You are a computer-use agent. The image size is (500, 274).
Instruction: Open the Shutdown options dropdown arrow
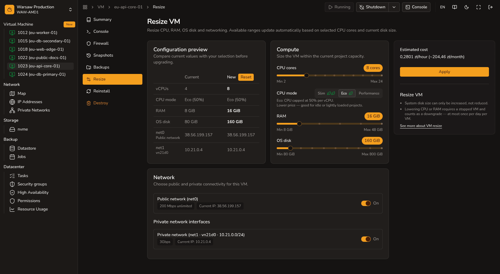(394, 7)
